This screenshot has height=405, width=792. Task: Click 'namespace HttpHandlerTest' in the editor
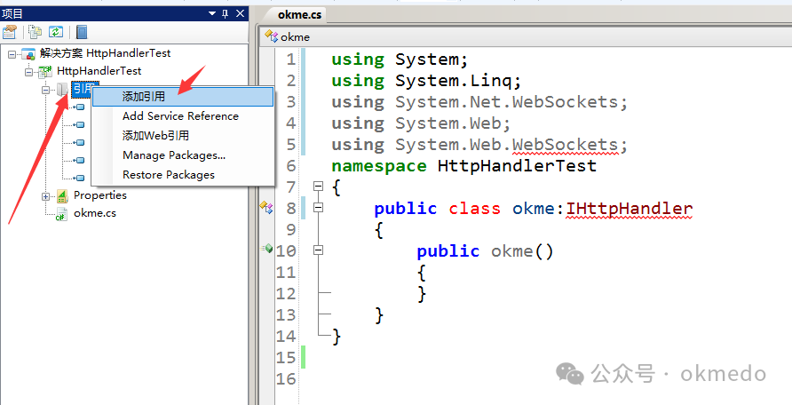point(463,166)
